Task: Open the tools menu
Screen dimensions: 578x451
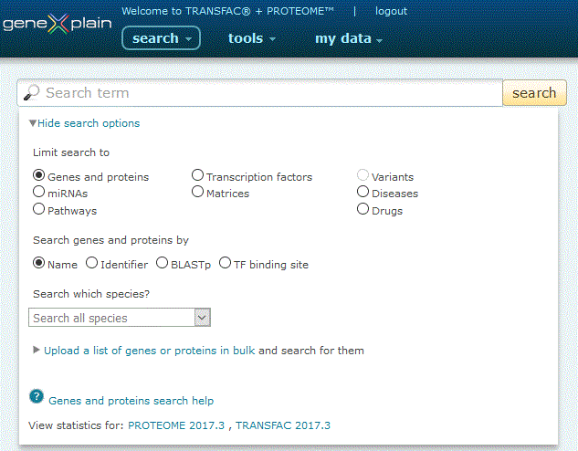Action: [252, 38]
